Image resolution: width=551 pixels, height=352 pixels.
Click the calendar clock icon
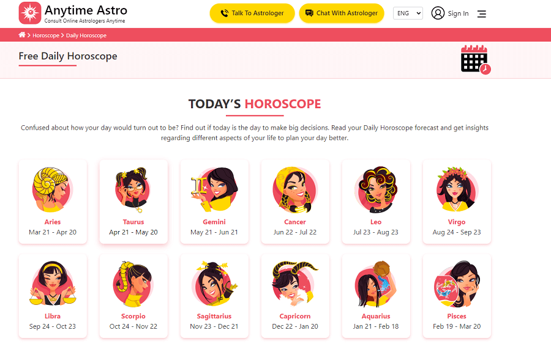(x=476, y=60)
